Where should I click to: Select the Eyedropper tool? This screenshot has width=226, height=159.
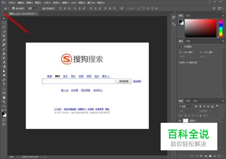tap(4, 40)
